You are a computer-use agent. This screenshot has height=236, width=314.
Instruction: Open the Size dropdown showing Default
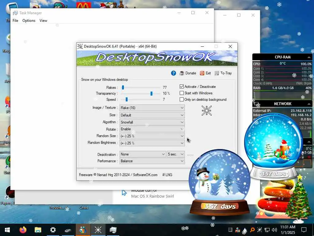(x=152, y=115)
